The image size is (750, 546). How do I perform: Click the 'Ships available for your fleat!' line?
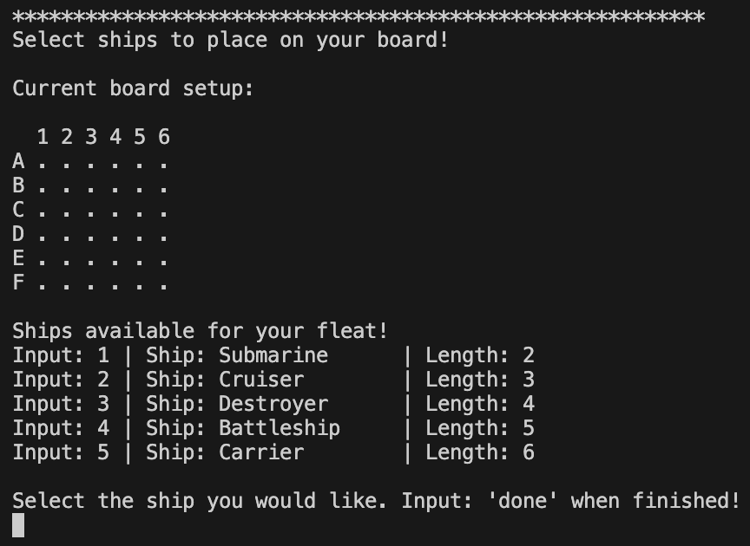click(200, 331)
